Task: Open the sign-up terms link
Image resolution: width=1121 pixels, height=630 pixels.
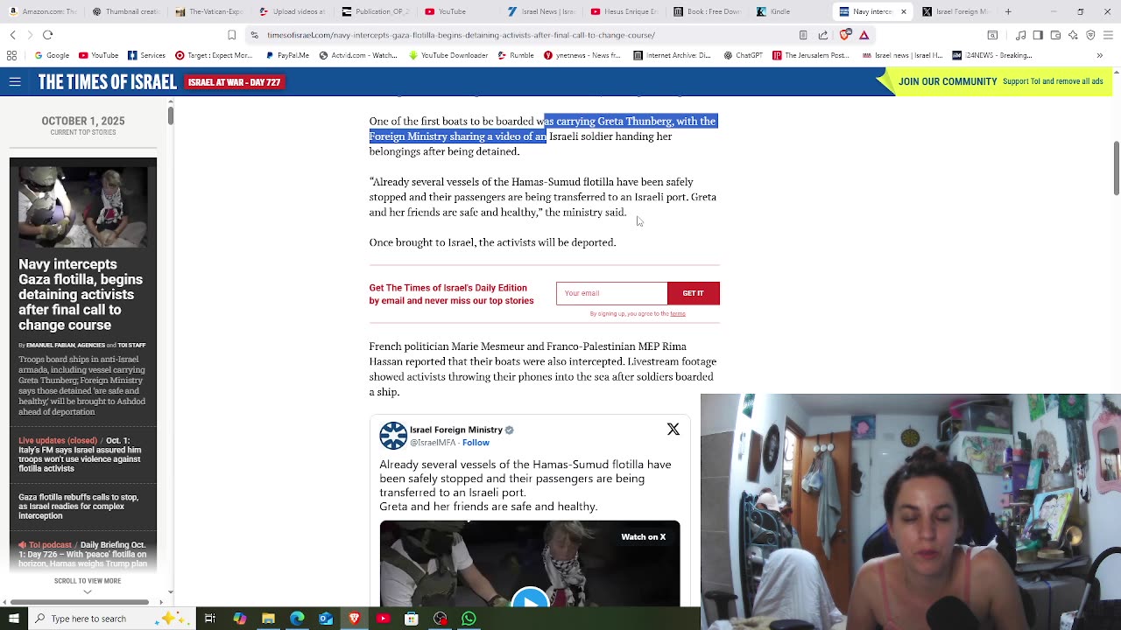Action: [x=678, y=313]
